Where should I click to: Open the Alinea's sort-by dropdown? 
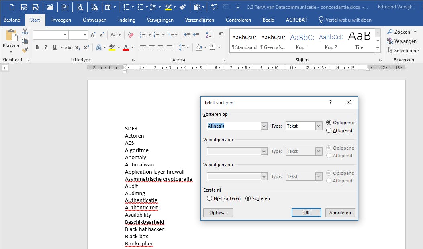click(x=264, y=126)
